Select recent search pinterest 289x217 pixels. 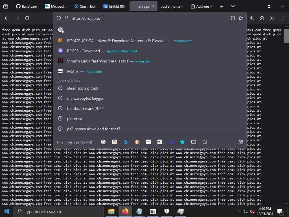click(150, 119)
